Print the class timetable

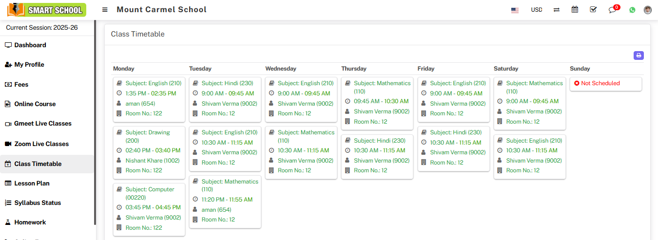(x=639, y=55)
